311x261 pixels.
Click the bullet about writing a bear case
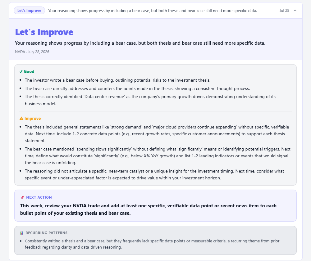117,80
